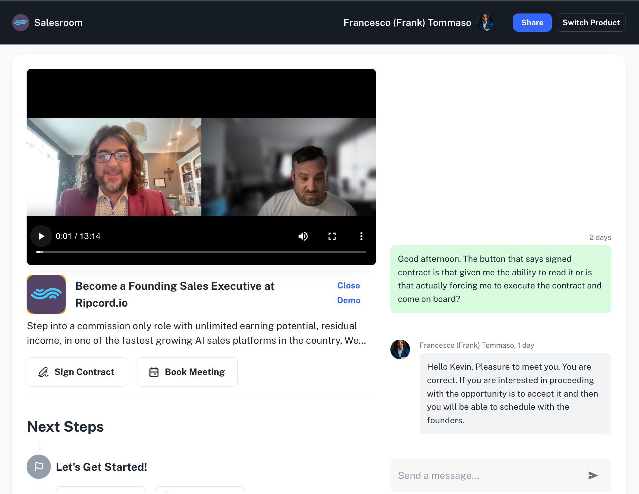Click the video frame thumbnail
The height and width of the screenshot is (494, 639).
(x=201, y=167)
